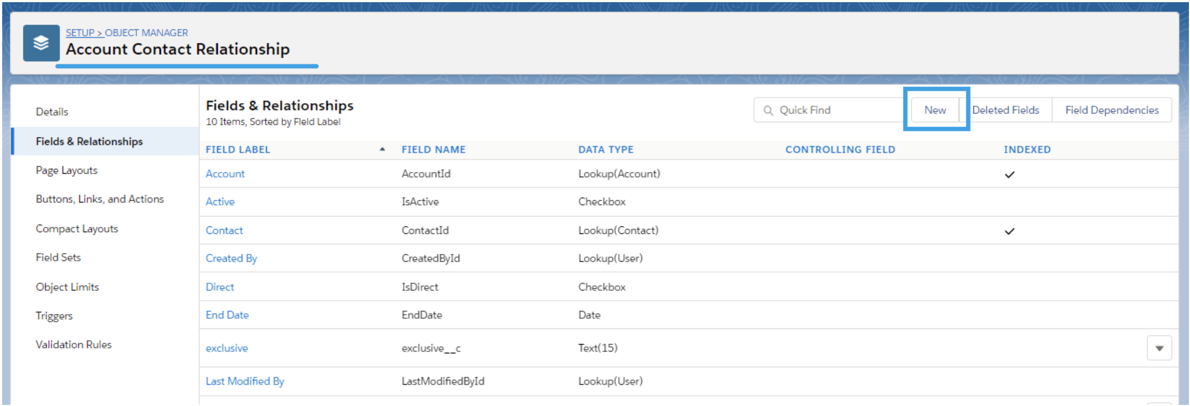Click the Field Label sort arrow
This screenshot has width=1190, height=406.
pos(383,149)
